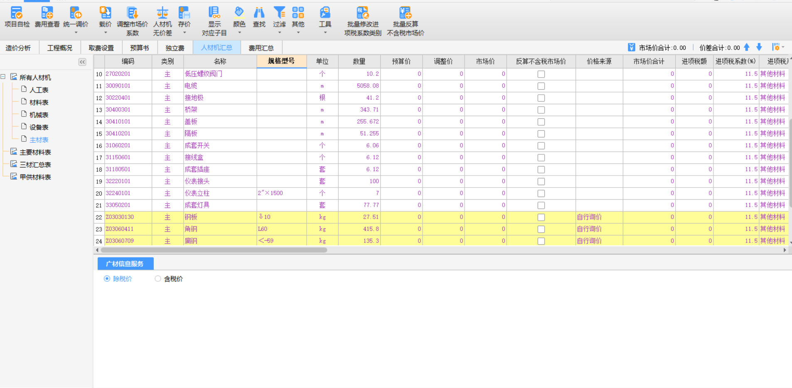
Task: Click the 统一调价 unified price adjustment icon
Action: pos(76,13)
